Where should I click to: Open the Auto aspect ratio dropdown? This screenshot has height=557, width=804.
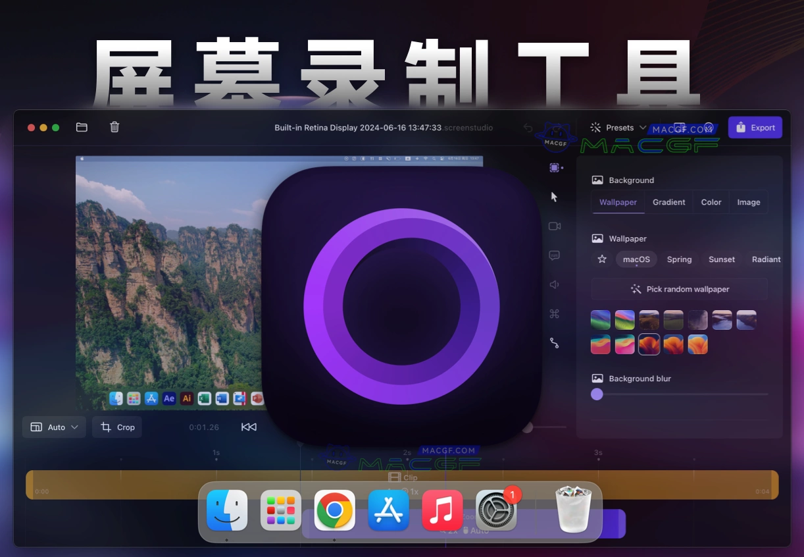[54, 427]
